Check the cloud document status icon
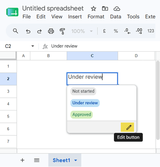 (117, 9)
